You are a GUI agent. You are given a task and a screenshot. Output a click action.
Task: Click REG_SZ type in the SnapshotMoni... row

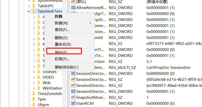(116, 98)
